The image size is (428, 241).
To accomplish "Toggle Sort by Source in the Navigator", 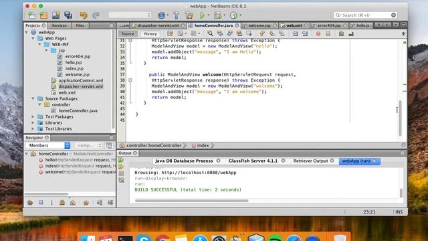I will pos(110,202).
